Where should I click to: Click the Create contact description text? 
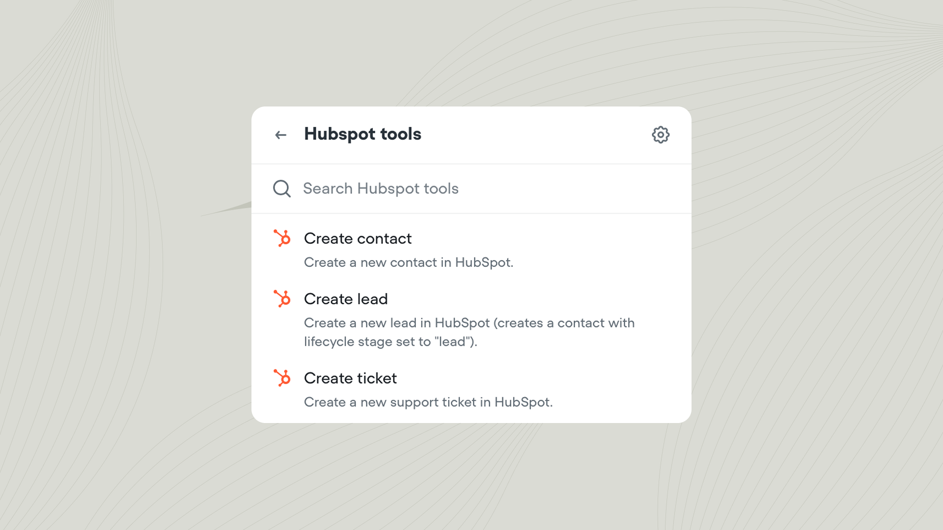(408, 263)
